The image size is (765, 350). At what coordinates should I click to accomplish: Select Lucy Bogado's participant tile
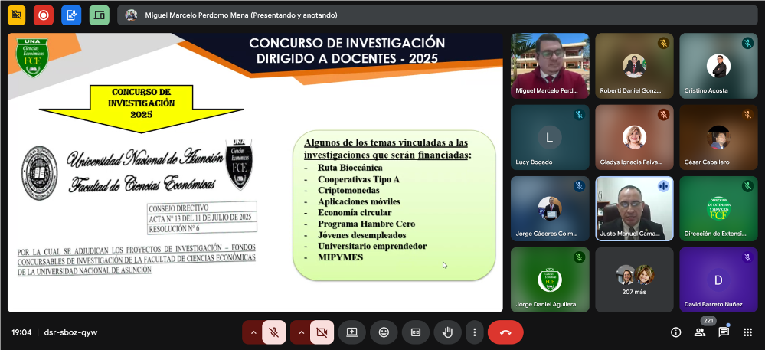(x=550, y=137)
